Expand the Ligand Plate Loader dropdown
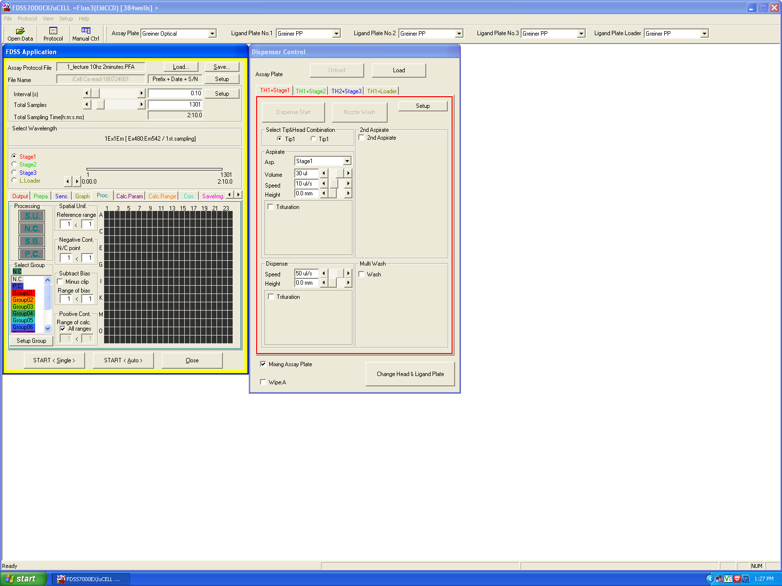The image size is (782, 586). 704,34
